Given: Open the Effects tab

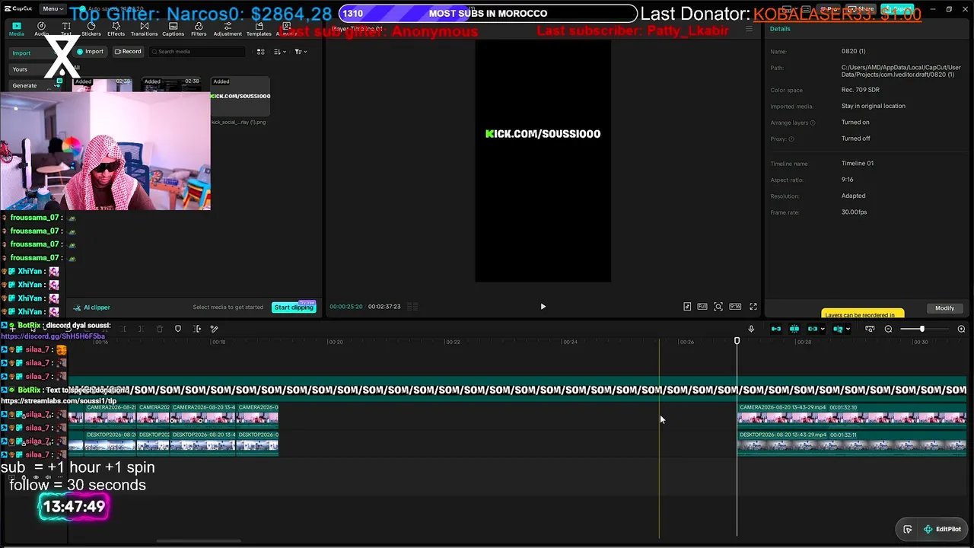Looking at the screenshot, I should [x=116, y=29].
